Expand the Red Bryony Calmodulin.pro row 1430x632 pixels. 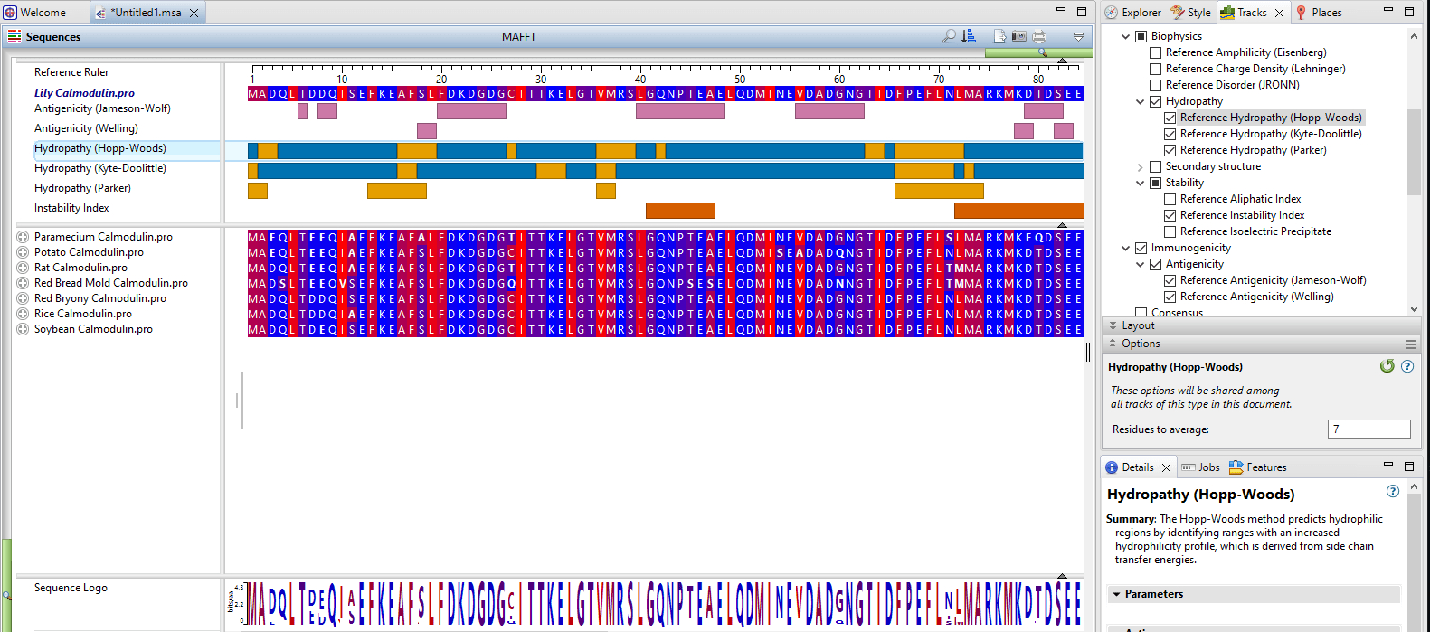[x=23, y=298]
